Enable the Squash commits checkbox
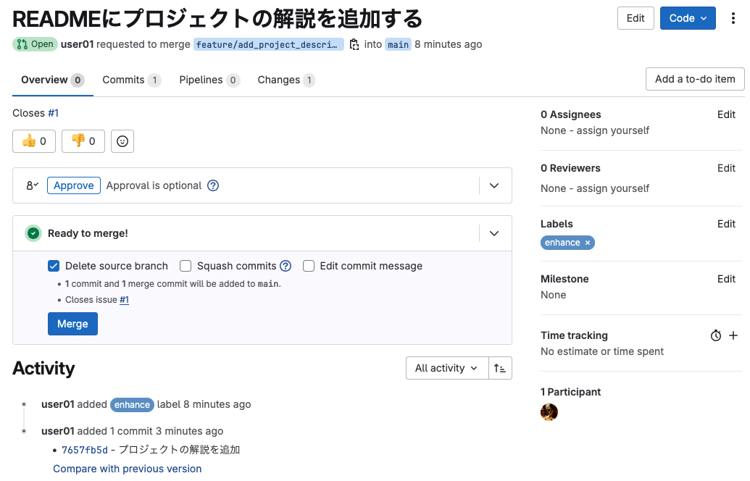The width and height of the screenshot is (750, 481). click(x=186, y=266)
